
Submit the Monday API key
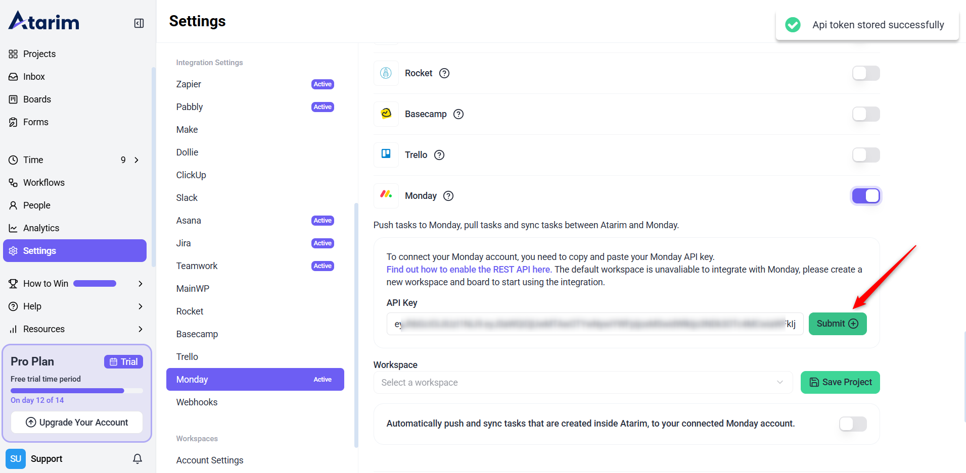point(837,324)
